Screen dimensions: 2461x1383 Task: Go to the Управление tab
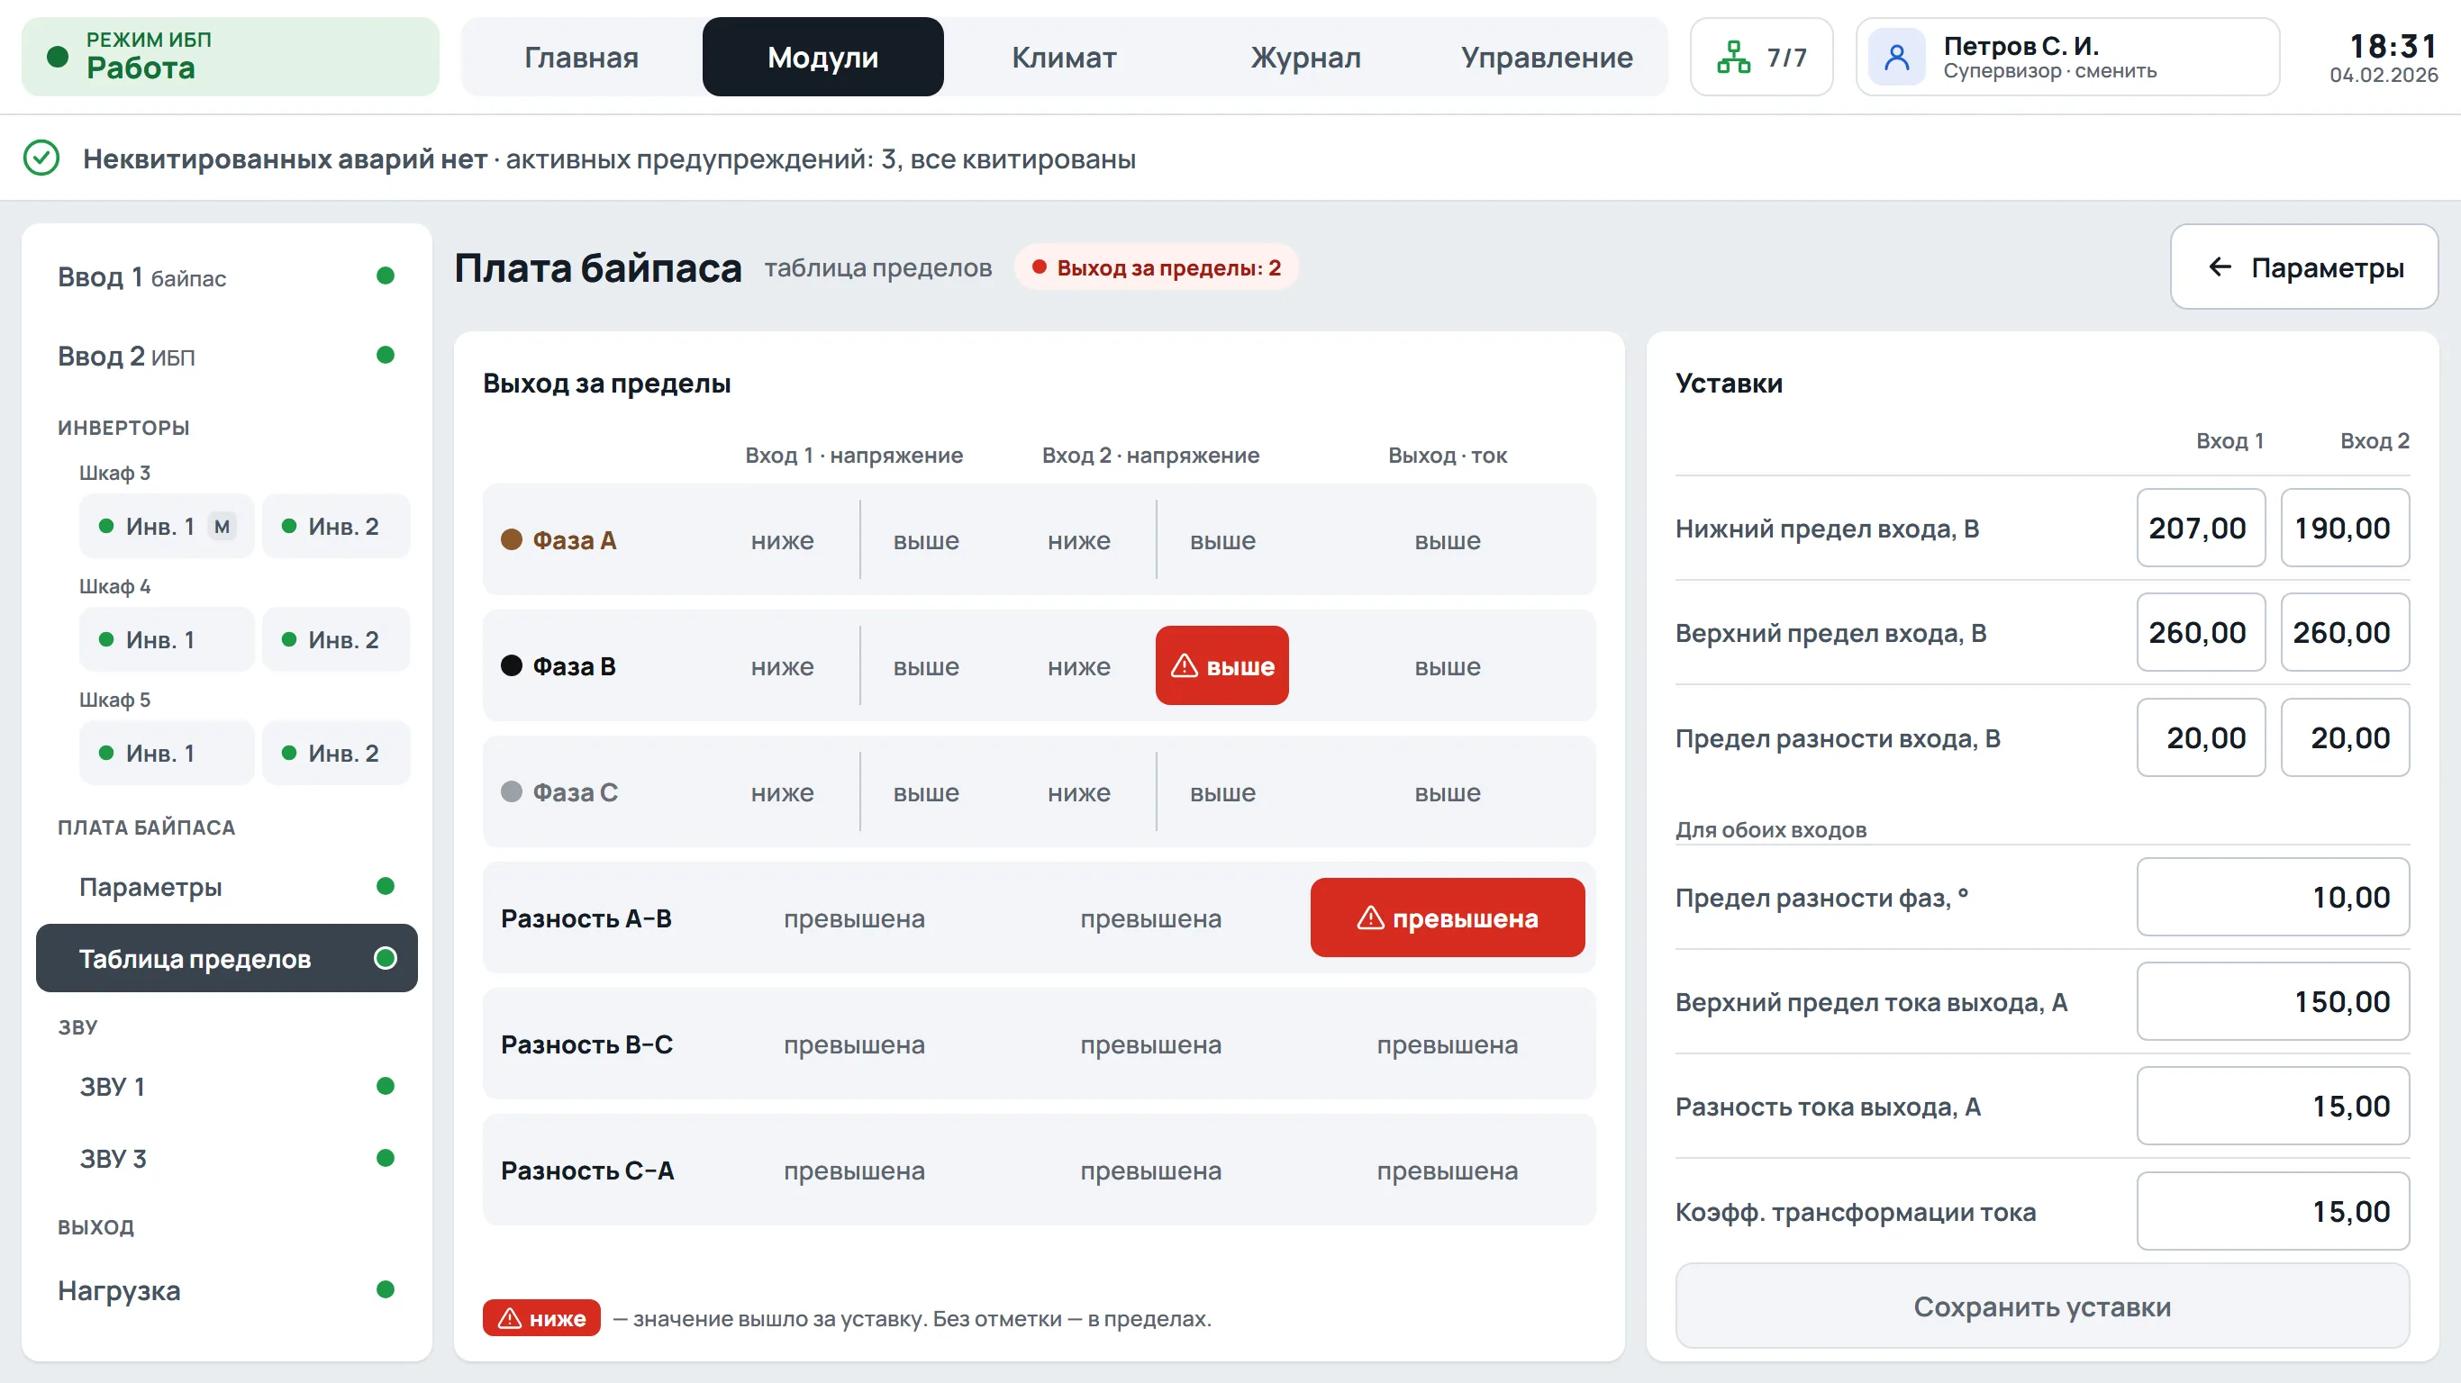pos(1547,58)
